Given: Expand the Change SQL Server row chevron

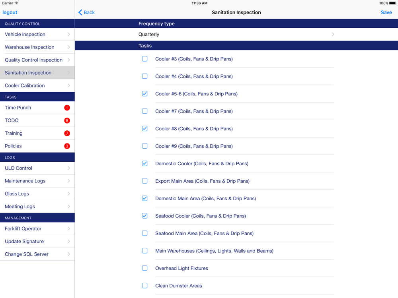Looking at the screenshot, I should click(69, 254).
